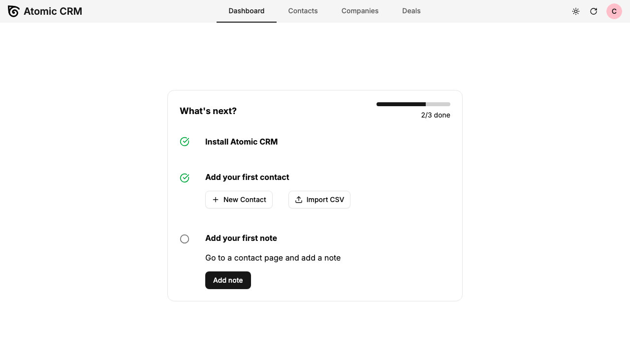Click the green check beside Add your first contact
Screen dimensions: 630x354
[185, 178]
